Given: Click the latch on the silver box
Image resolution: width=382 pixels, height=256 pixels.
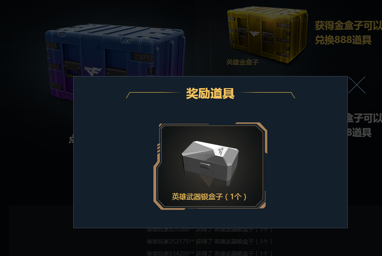Looking at the screenshot, I should point(205,165).
